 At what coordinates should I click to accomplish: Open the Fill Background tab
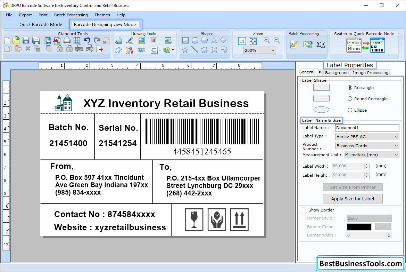[333, 73]
